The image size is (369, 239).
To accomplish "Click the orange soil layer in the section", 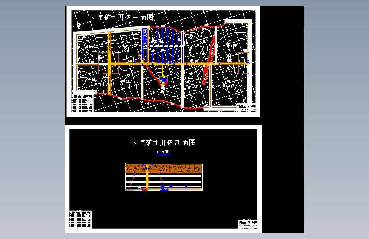I will point(163,168).
